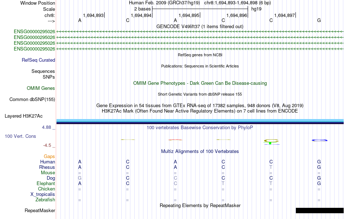344x219 pixels.
Task: Open the GTEx Gene Expression in 54 tissues title
Action: 200,106
